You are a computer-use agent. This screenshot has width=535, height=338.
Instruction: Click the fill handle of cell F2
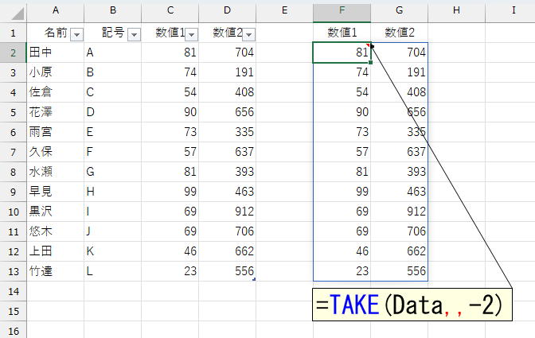tap(370, 62)
